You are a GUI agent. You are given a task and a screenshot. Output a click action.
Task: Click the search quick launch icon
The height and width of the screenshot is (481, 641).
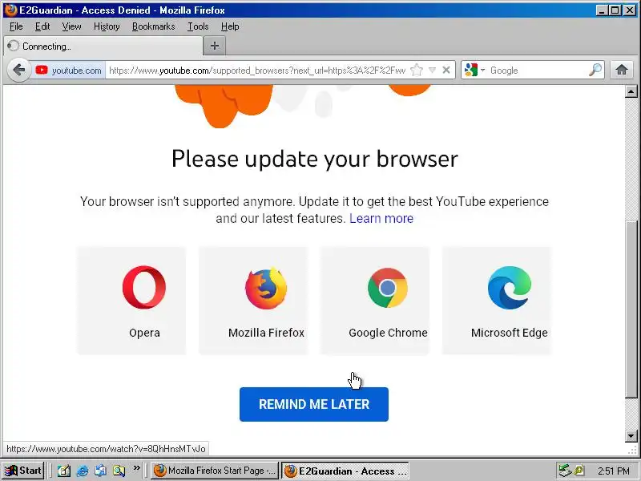click(119, 471)
